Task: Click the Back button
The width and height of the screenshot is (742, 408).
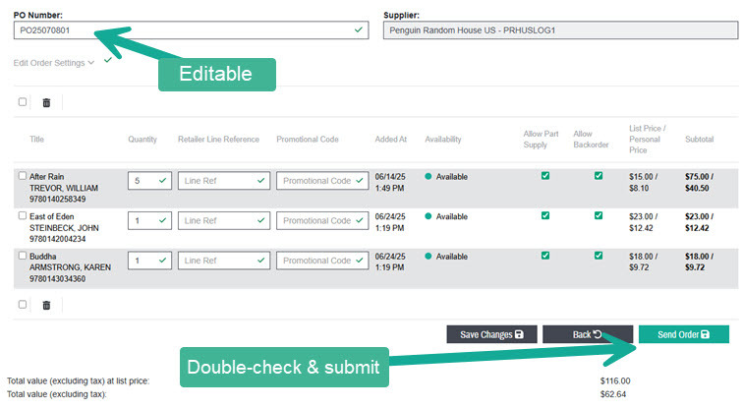Action: (x=588, y=334)
